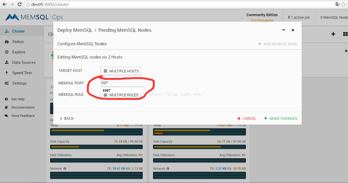This screenshot has height=183, width=348.
Task: Click the Speed Test lightning icon
Action: pyautogui.click(x=7, y=73)
